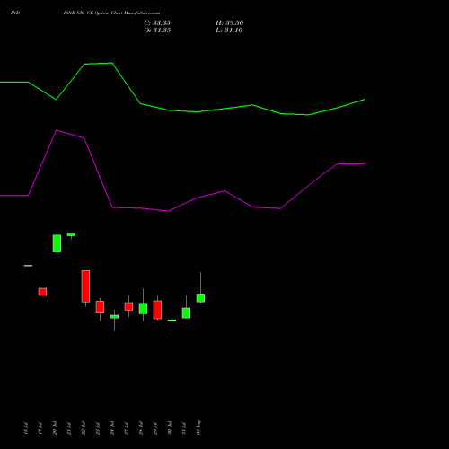The height and width of the screenshot is (449, 449).
Task: Select the red candle for 17 Jul
Action: [x=42, y=292]
